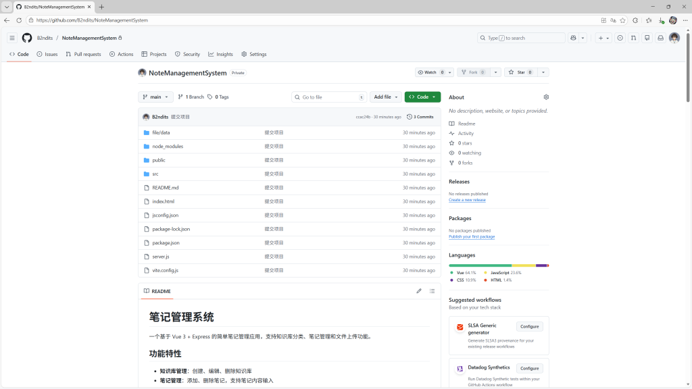Click the Vue segment in languages bar
The width and height of the screenshot is (692, 389).
pos(480,265)
